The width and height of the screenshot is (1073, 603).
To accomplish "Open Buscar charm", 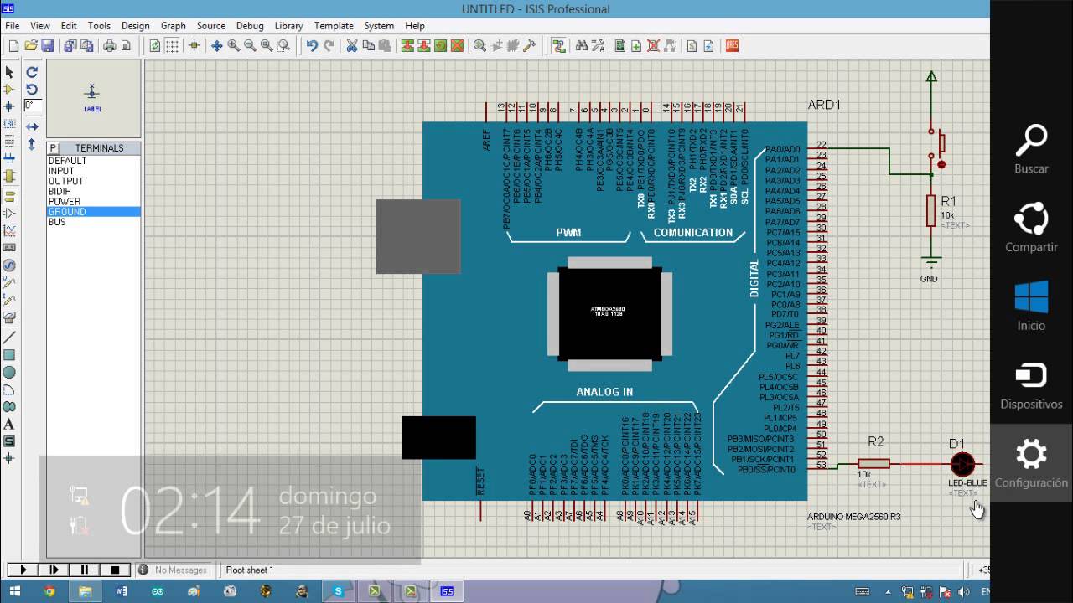I will [1031, 150].
